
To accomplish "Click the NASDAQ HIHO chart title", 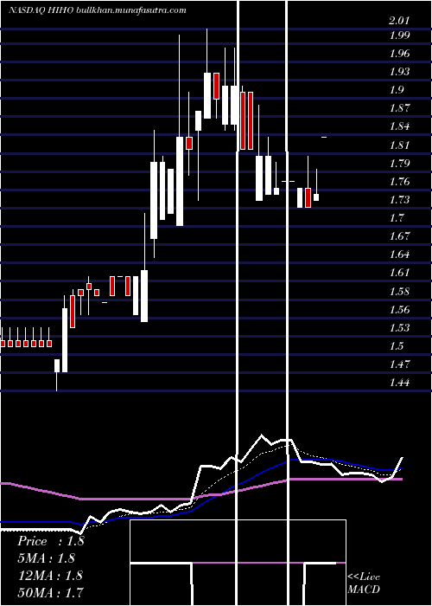I will (97, 10).
